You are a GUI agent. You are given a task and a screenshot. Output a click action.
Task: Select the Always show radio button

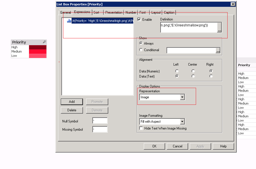point(141,43)
